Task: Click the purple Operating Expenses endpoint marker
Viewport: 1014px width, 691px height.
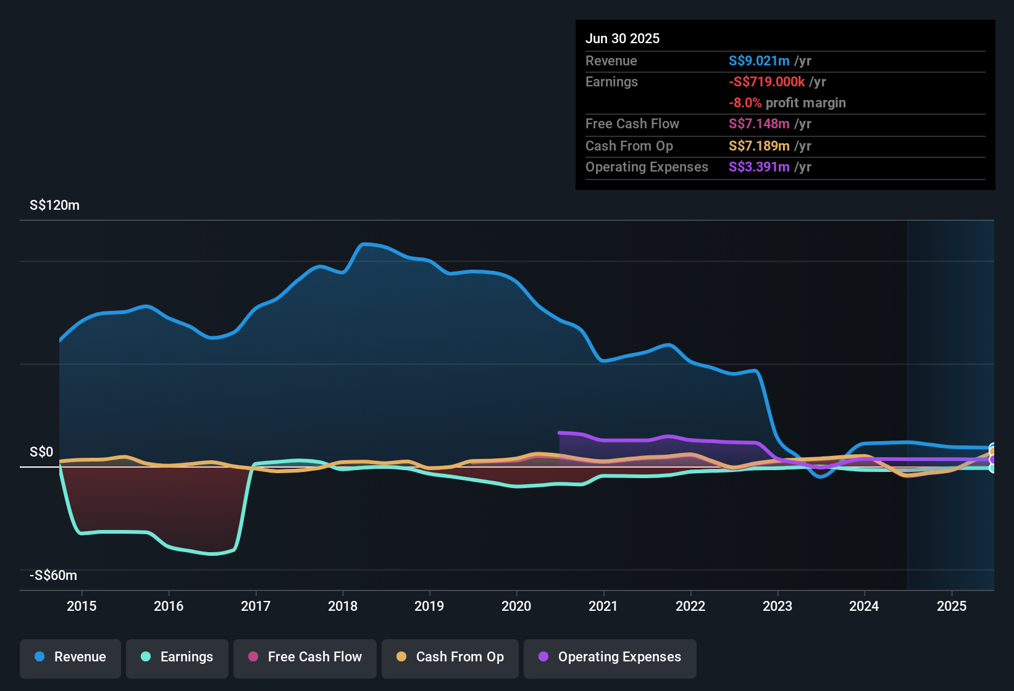Action: [992, 460]
